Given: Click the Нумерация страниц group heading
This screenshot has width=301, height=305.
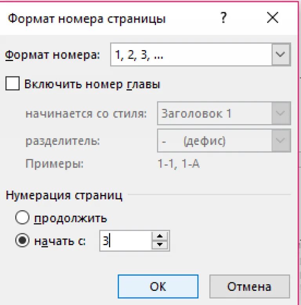Looking at the screenshot, I should click(x=64, y=195).
